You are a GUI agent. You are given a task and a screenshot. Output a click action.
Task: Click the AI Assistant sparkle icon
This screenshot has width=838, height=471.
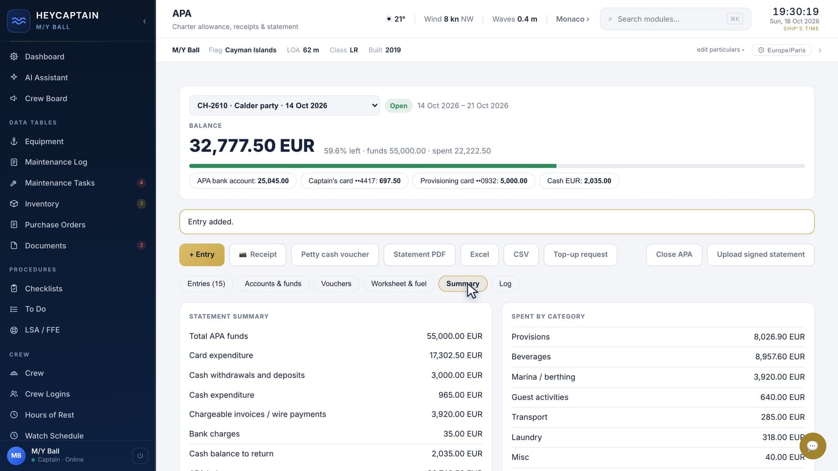pyautogui.click(x=14, y=77)
